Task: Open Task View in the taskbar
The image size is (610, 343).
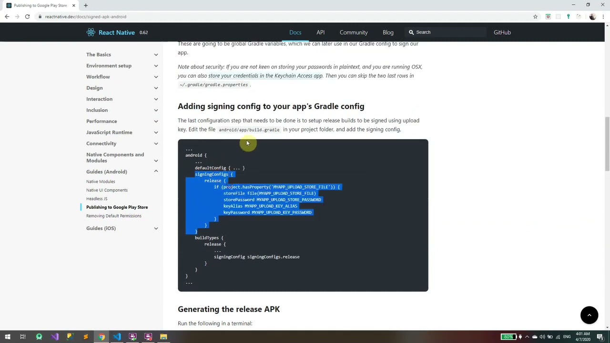Action: click(22, 337)
